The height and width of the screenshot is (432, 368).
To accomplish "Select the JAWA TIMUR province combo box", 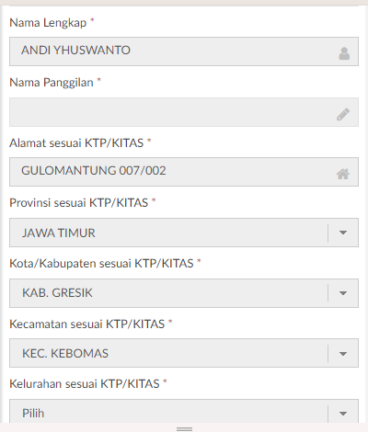I will 184,233.
